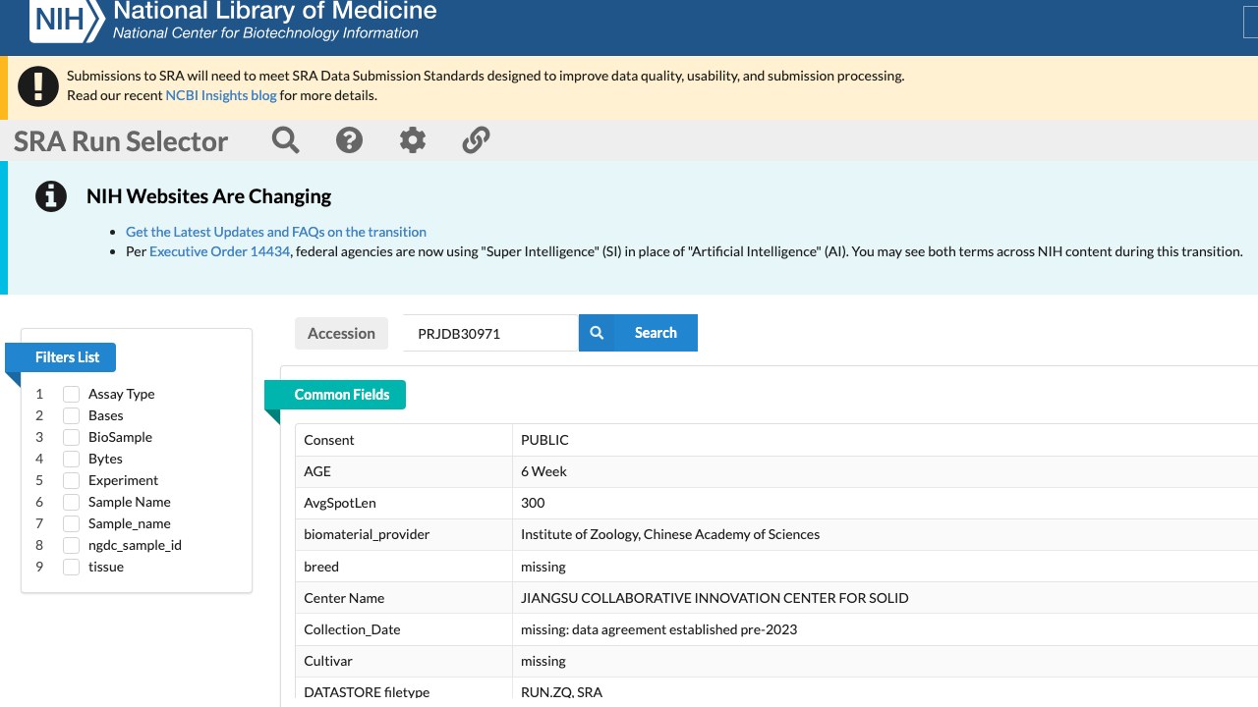The image size is (1258, 707).
Task: Click the National Library of Medicine heading
Action: [x=275, y=12]
